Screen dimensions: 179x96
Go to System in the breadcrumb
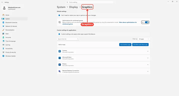61,7
